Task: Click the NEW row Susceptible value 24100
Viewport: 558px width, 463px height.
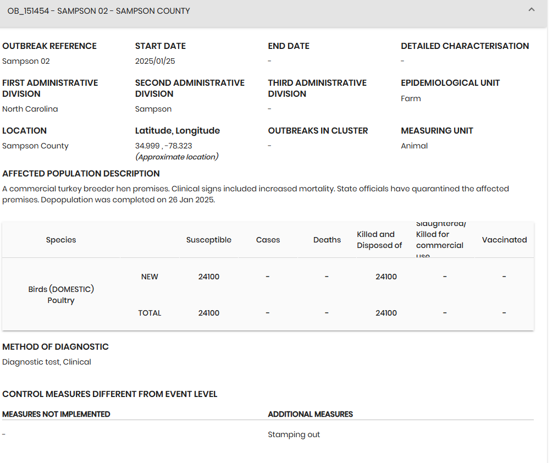Action: [x=209, y=277]
